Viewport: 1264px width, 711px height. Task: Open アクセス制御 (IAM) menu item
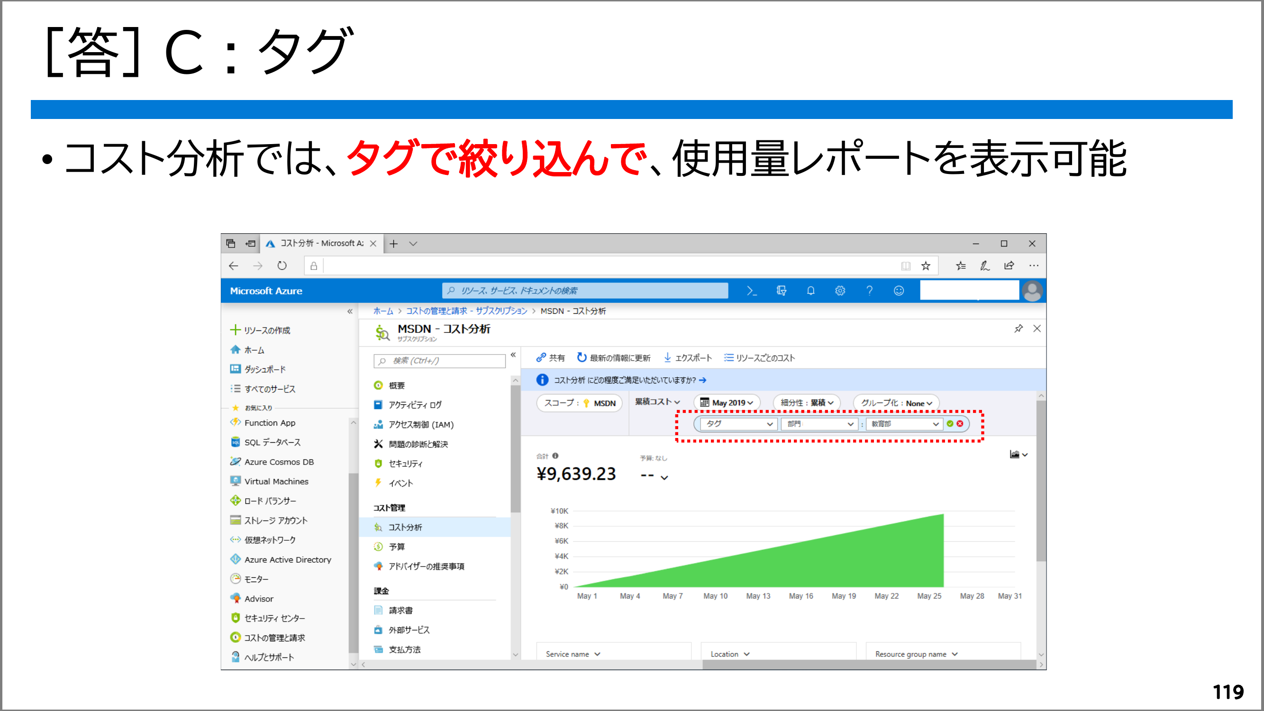(x=420, y=424)
